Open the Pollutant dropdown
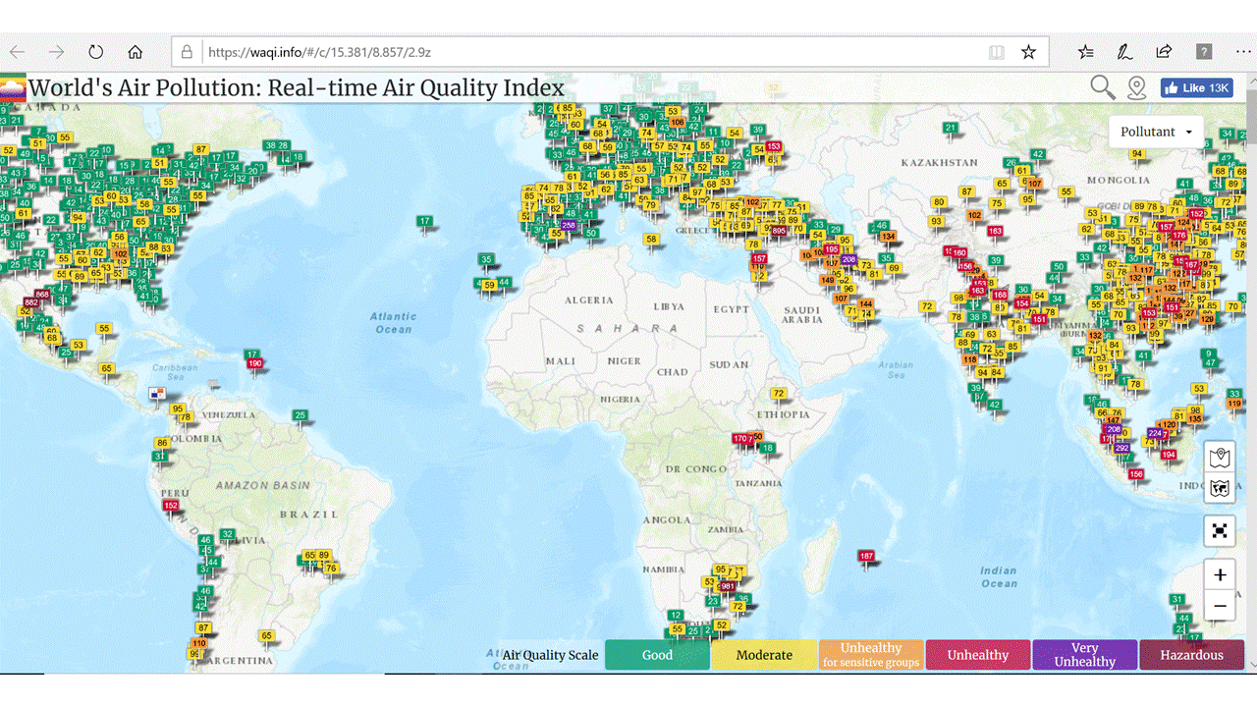The image size is (1257, 707). [x=1156, y=132]
